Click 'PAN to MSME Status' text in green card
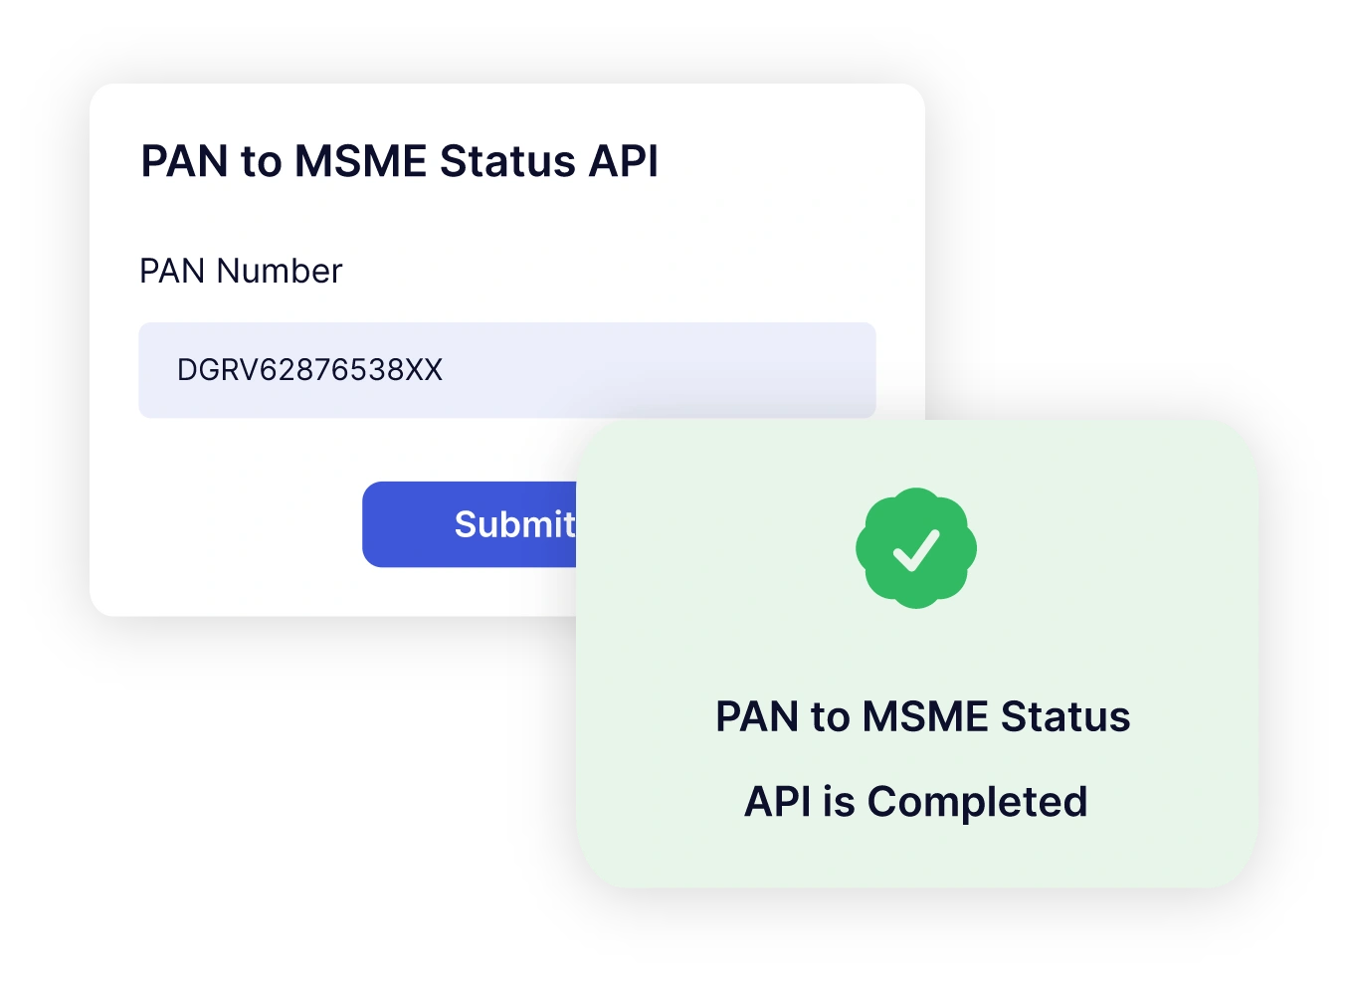Image resolution: width=1349 pixels, height=984 pixels. pyautogui.click(x=923, y=716)
